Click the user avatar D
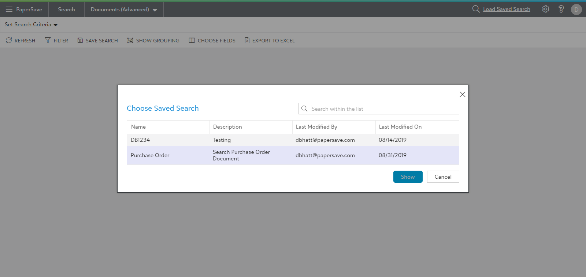 [x=576, y=10]
